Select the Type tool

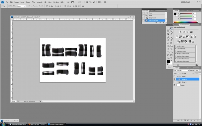click(171, 49)
